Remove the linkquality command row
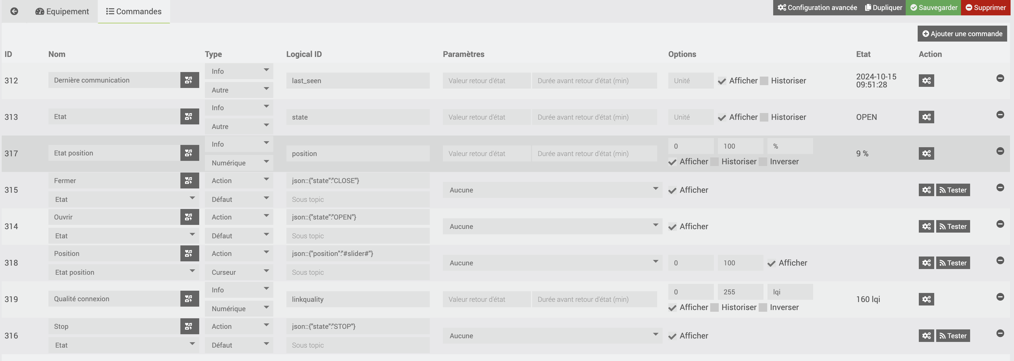 (x=1000, y=297)
